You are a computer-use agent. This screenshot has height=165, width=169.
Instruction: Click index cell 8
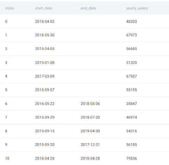(x=6, y=131)
